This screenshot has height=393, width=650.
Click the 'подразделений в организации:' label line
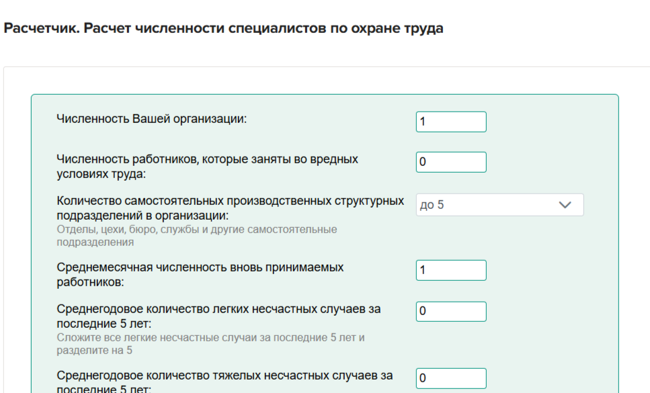[x=143, y=216]
